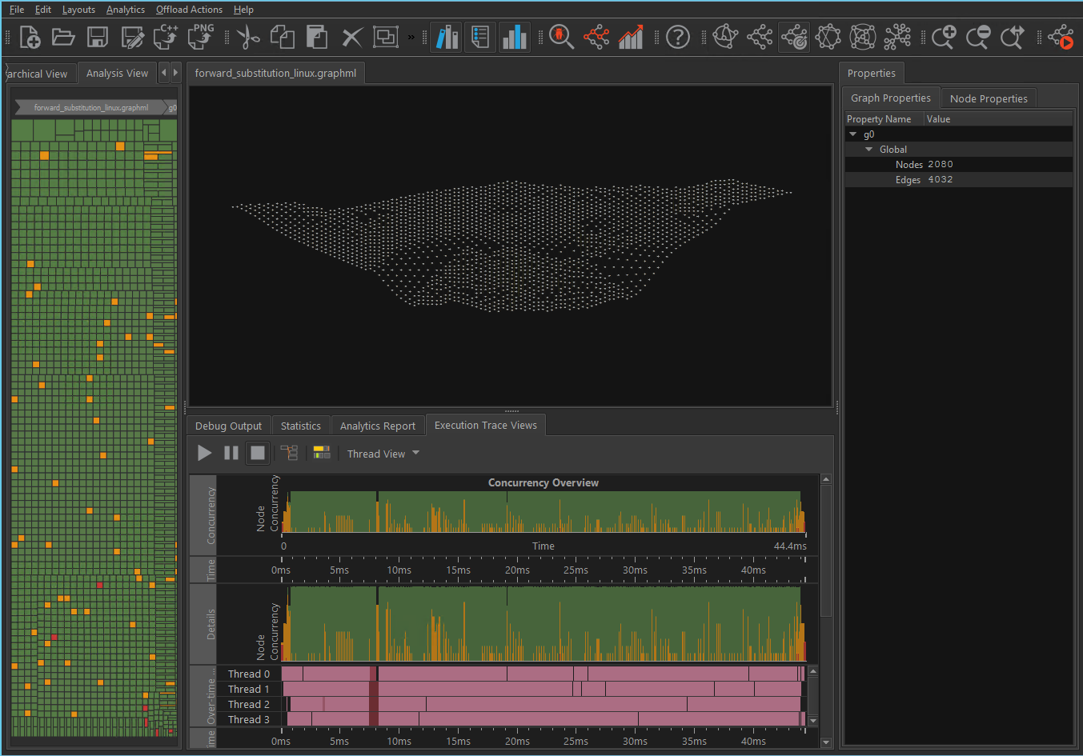
Task: Click the Generate C++ code icon
Action: [166, 37]
